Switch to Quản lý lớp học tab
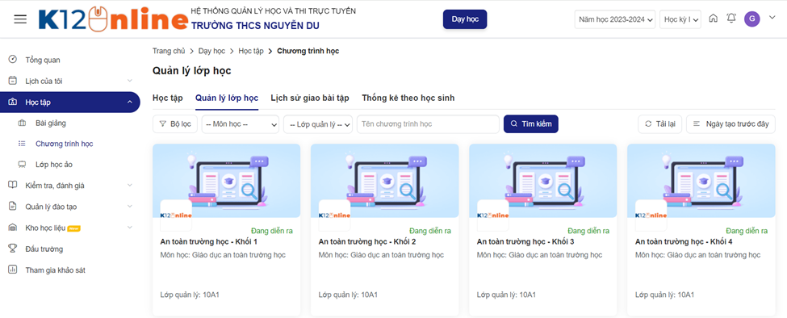This screenshot has width=787, height=318. [x=227, y=98]
